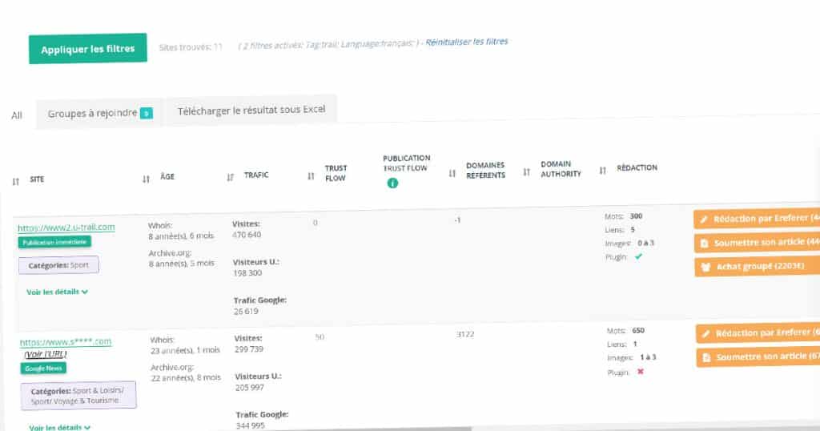This screenshot has width=820, height=431.
Task: Click Visiteurs U. value 205 997
Action: coord(250,388)
